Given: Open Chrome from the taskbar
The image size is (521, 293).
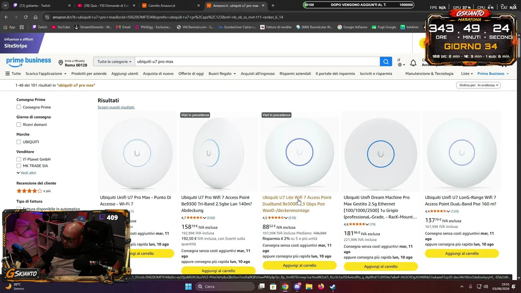Looking at the screenshot, I should click(285, 286).
